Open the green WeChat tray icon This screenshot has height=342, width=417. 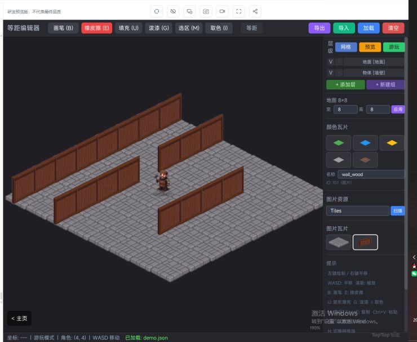414,273
